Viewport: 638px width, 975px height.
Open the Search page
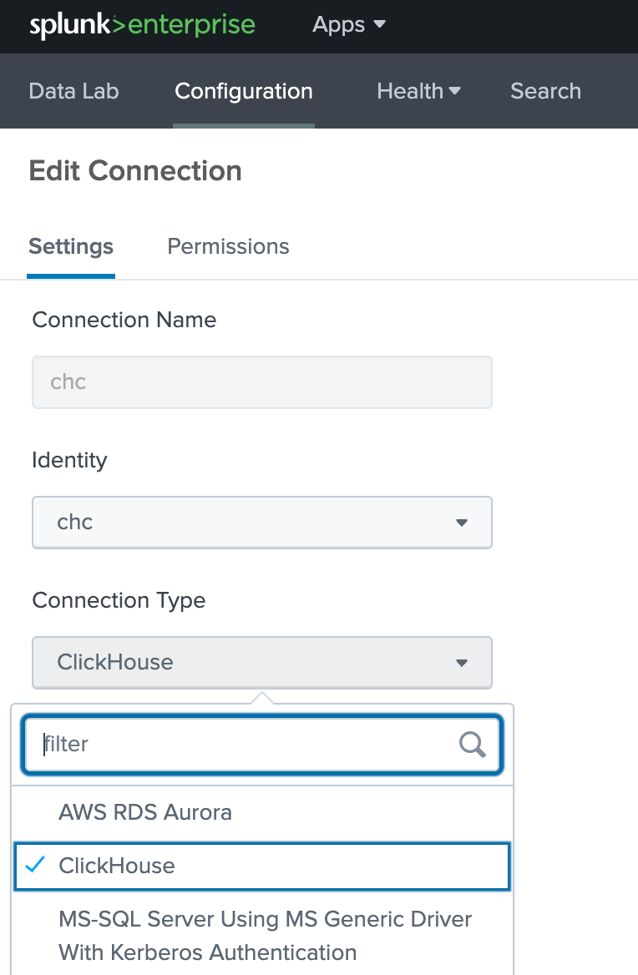tap(545, 91)
